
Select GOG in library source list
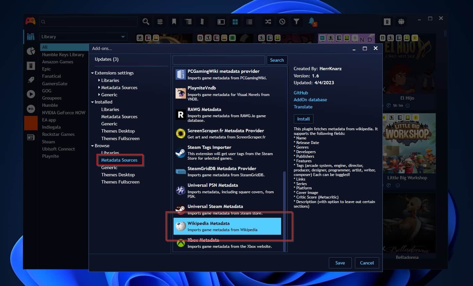pos(47,91)
